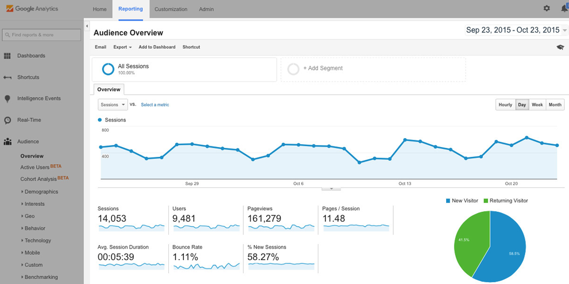
Task: Click the Dashboards grid icon
Action: click(x=7, y=56)
